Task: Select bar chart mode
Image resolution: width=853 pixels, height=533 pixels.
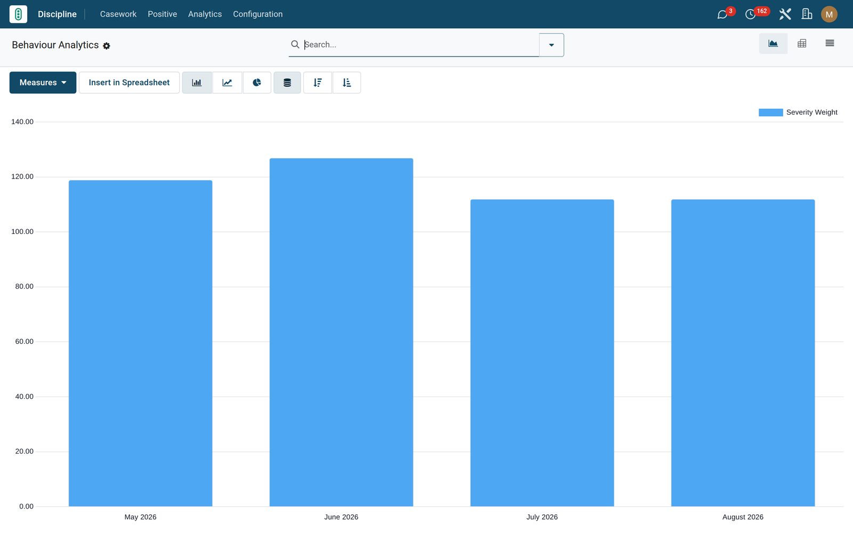Action: click(x=197, y=83)
